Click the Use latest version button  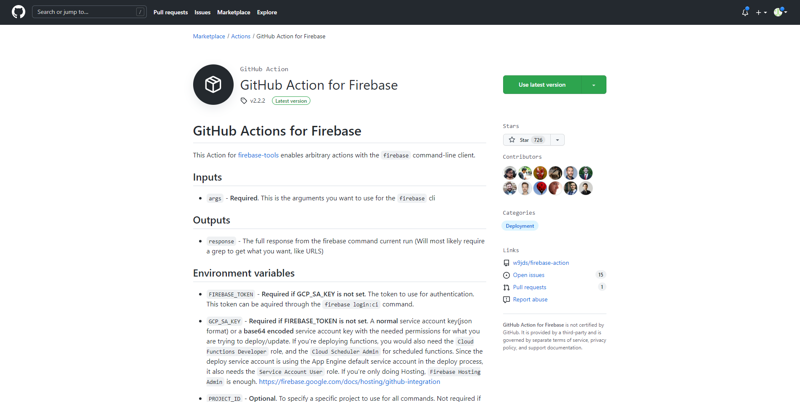coord(542,85)
